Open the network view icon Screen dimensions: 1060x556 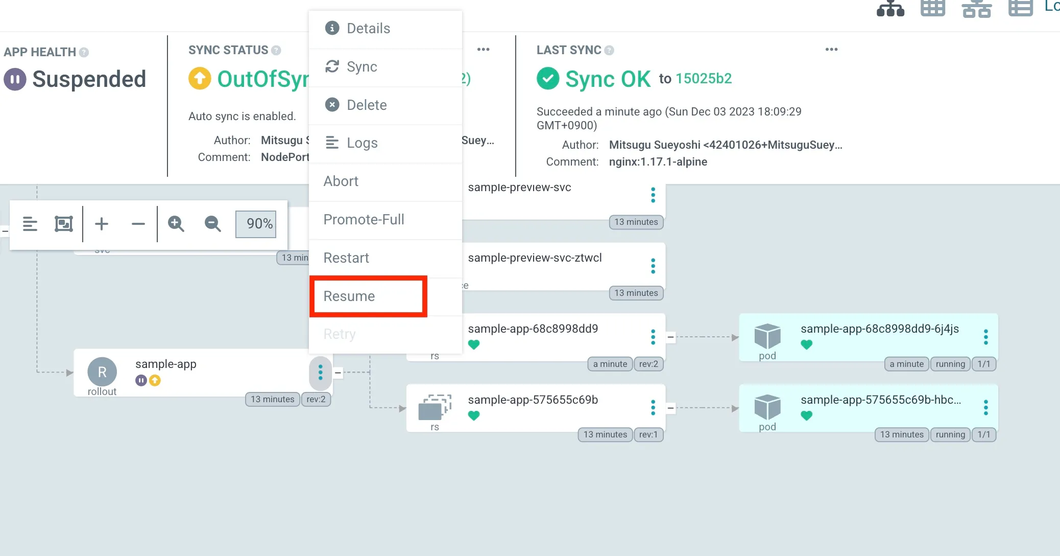[x=976, y=8]
